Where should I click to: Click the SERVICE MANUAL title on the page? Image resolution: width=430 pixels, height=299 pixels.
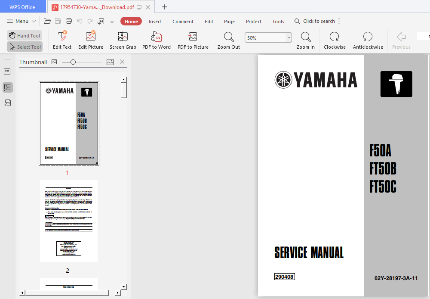pyautogui.click(x=309, y=252)
